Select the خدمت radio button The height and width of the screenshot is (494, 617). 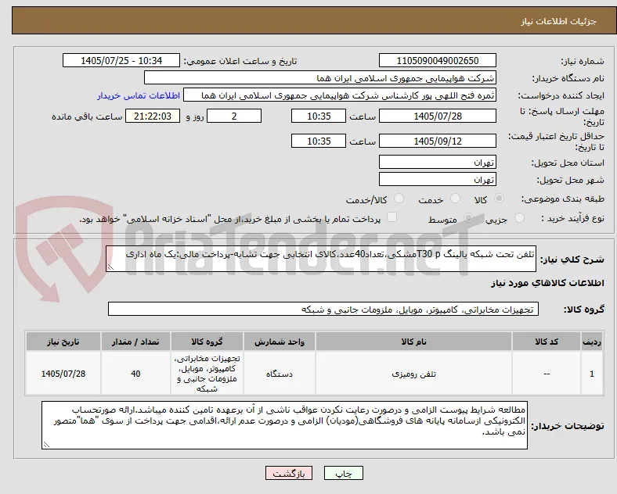point(455,199)
